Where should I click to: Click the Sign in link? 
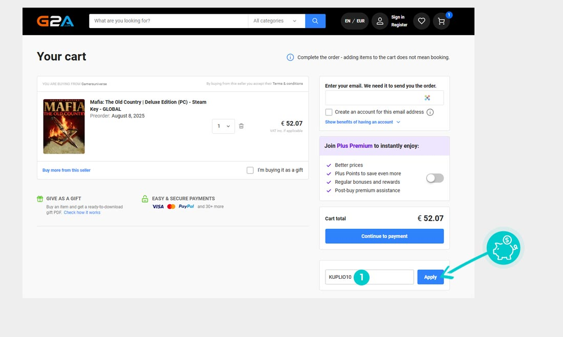click(x=398, y=17)
